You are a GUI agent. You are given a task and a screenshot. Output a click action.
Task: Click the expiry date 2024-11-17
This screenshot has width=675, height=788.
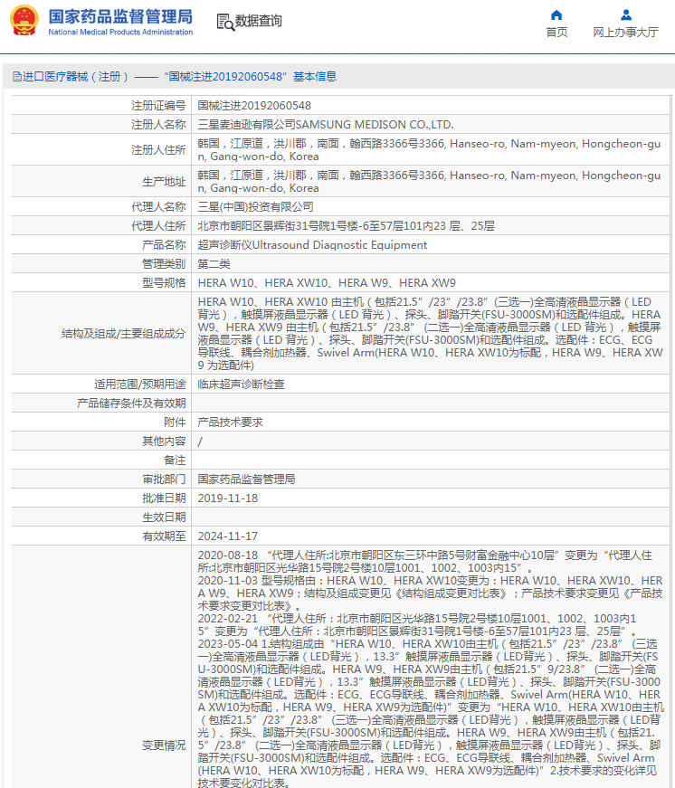[x=227, y=536]
